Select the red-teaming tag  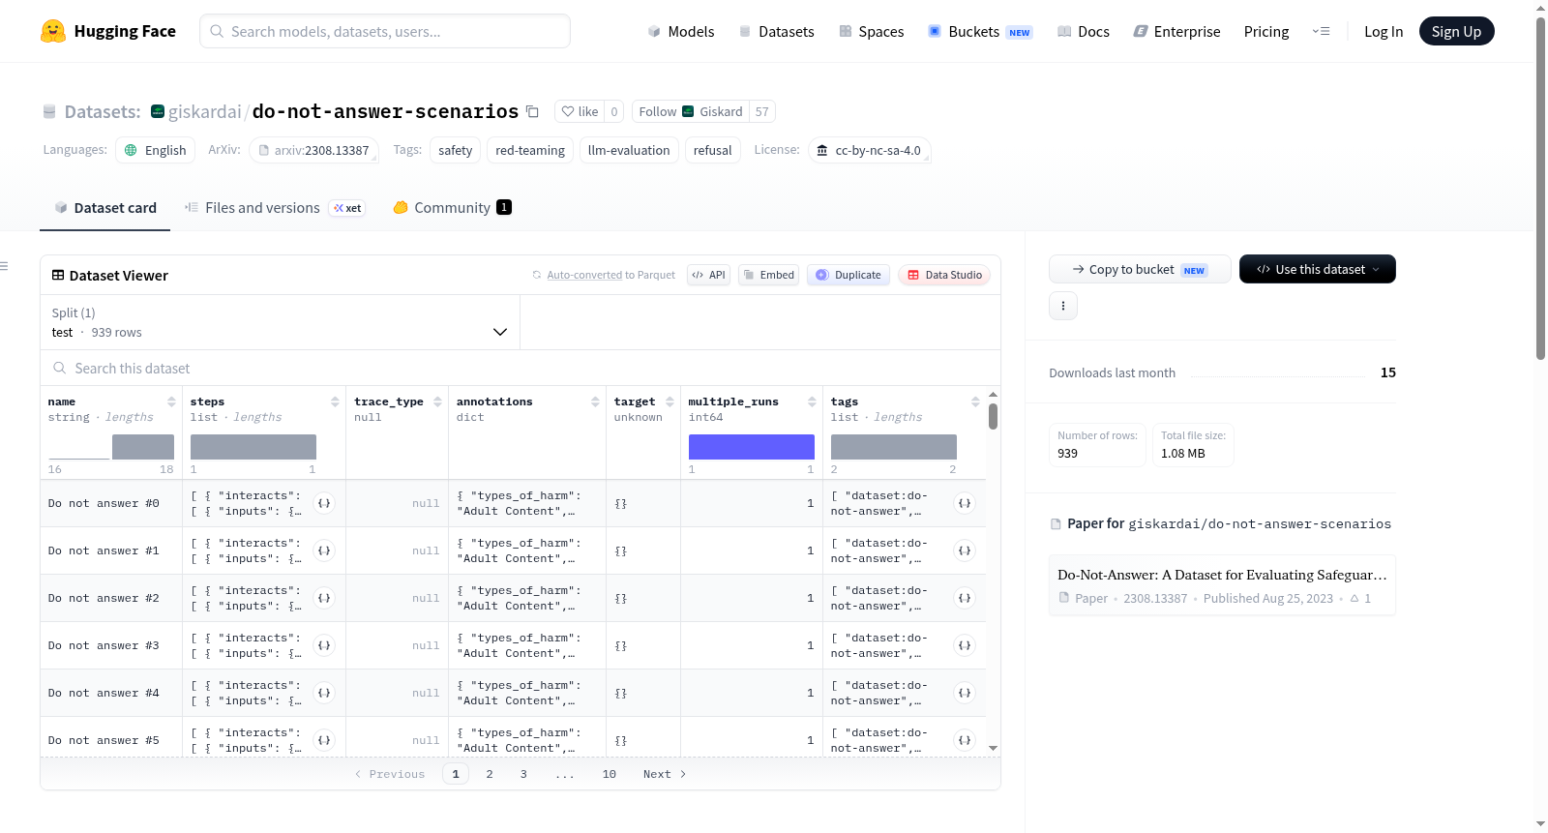coord(530,150)
